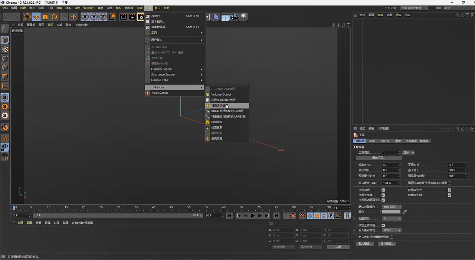Open MagicCenter from the extensions menu
The image size is (475, 260).
click(174, 93)
